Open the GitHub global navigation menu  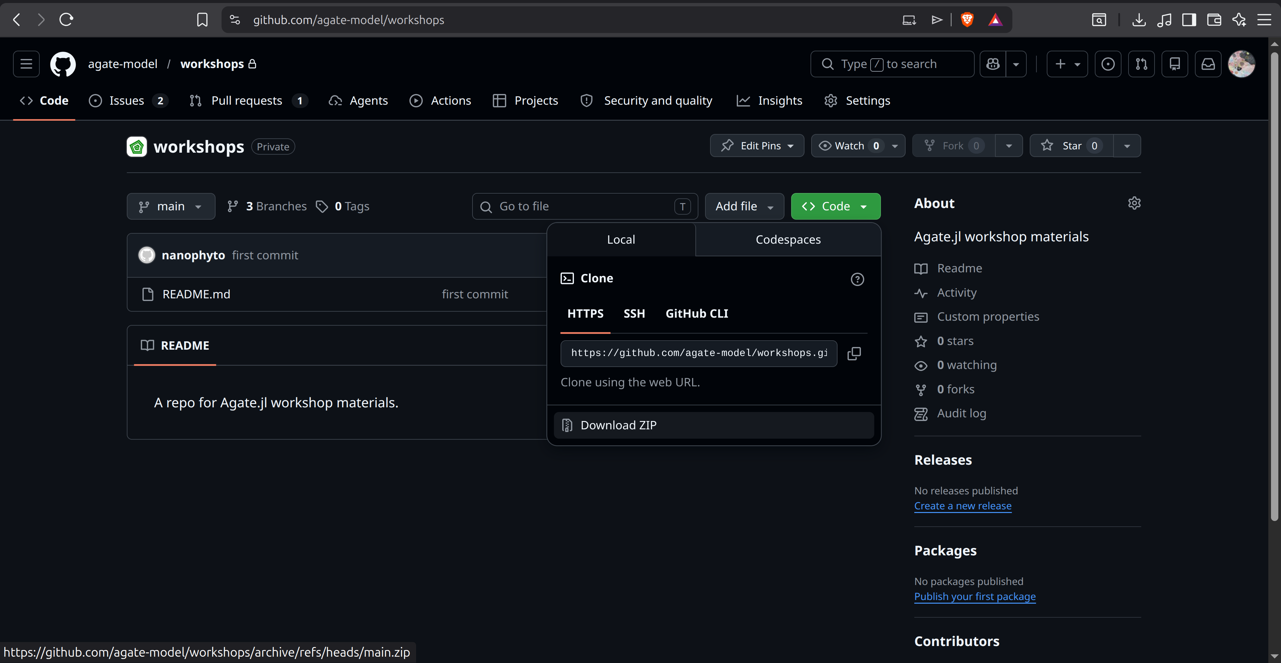(x=26, y=64)
